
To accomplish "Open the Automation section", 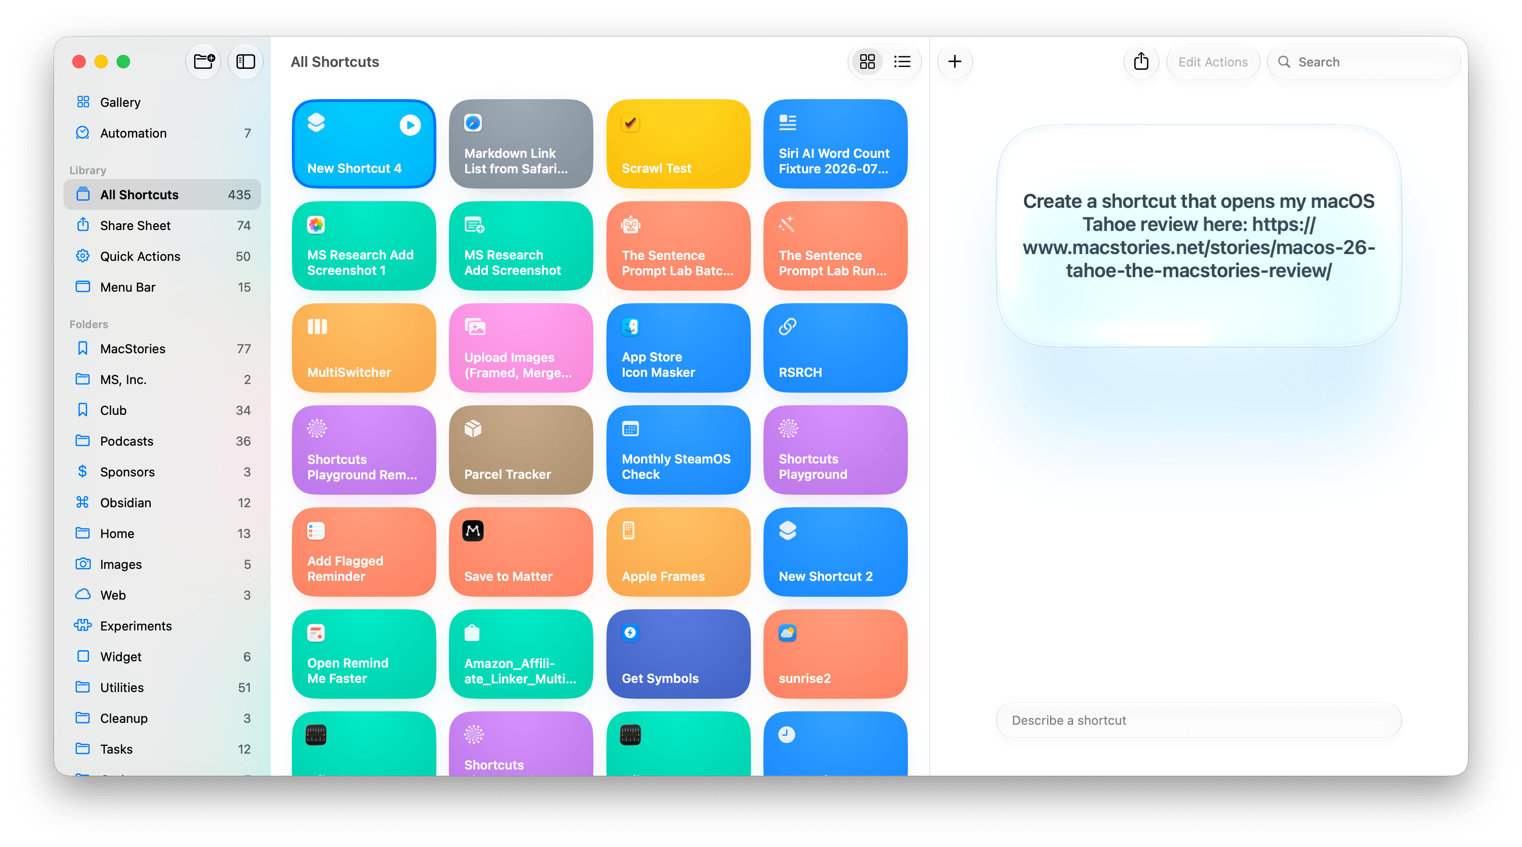I will 162,133.
